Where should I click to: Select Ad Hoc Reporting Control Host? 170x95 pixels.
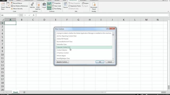[84, 36]
